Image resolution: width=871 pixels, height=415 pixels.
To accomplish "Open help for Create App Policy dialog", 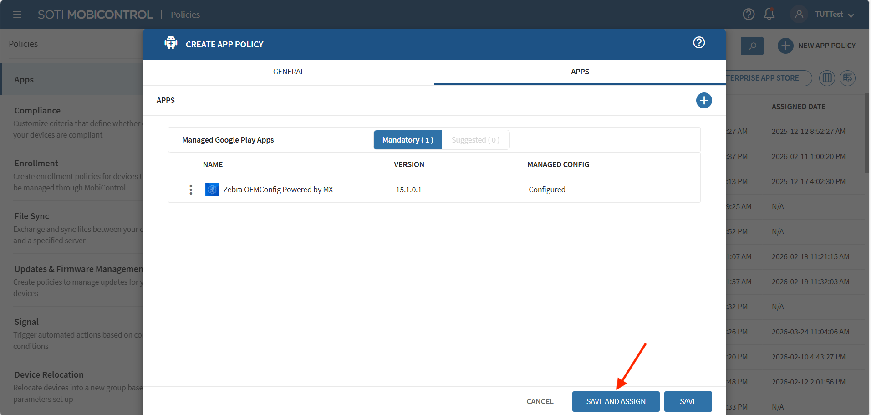I will point(699,43).
